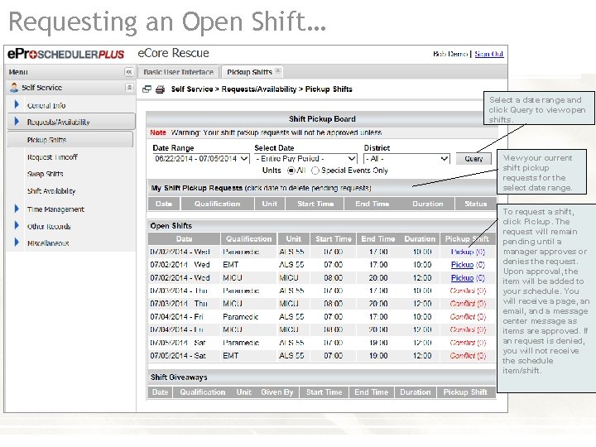Select the All units radio button
This screenshot has height=447, width=596.
coord(291,171)
